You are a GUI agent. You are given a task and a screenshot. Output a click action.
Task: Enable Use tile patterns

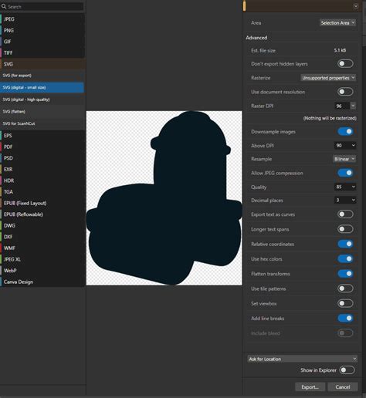point(345,288)
